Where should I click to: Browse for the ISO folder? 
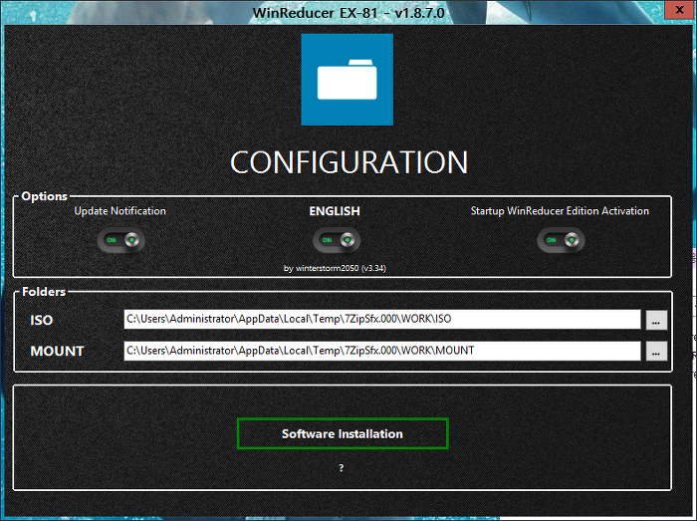pyautogui.click(x=656, y=320)
